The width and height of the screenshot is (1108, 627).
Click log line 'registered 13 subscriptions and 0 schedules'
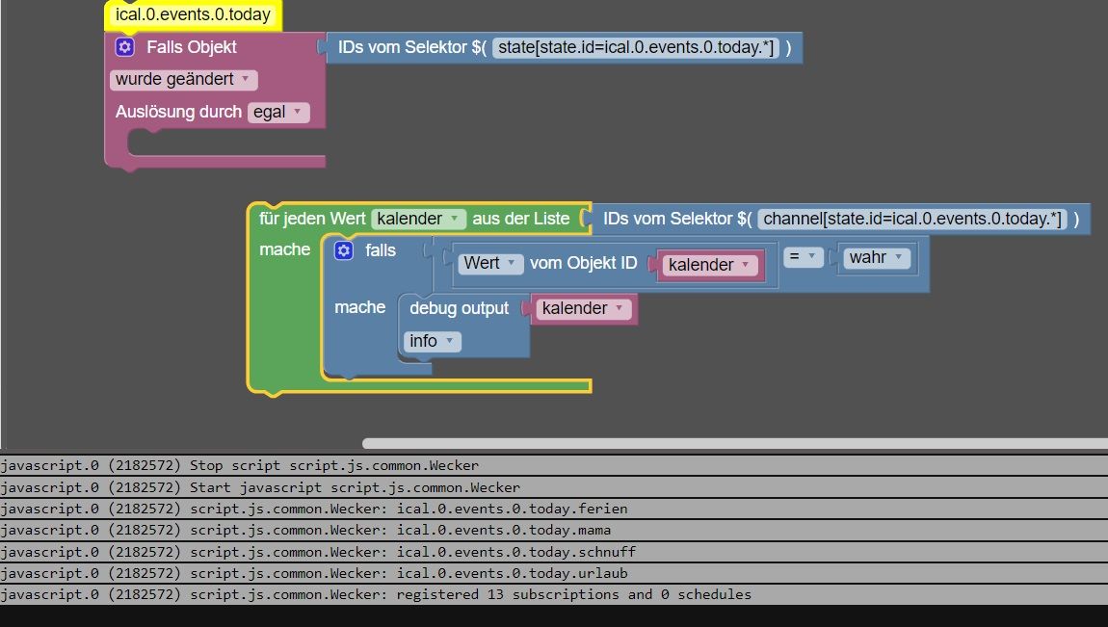click(554, 594)
